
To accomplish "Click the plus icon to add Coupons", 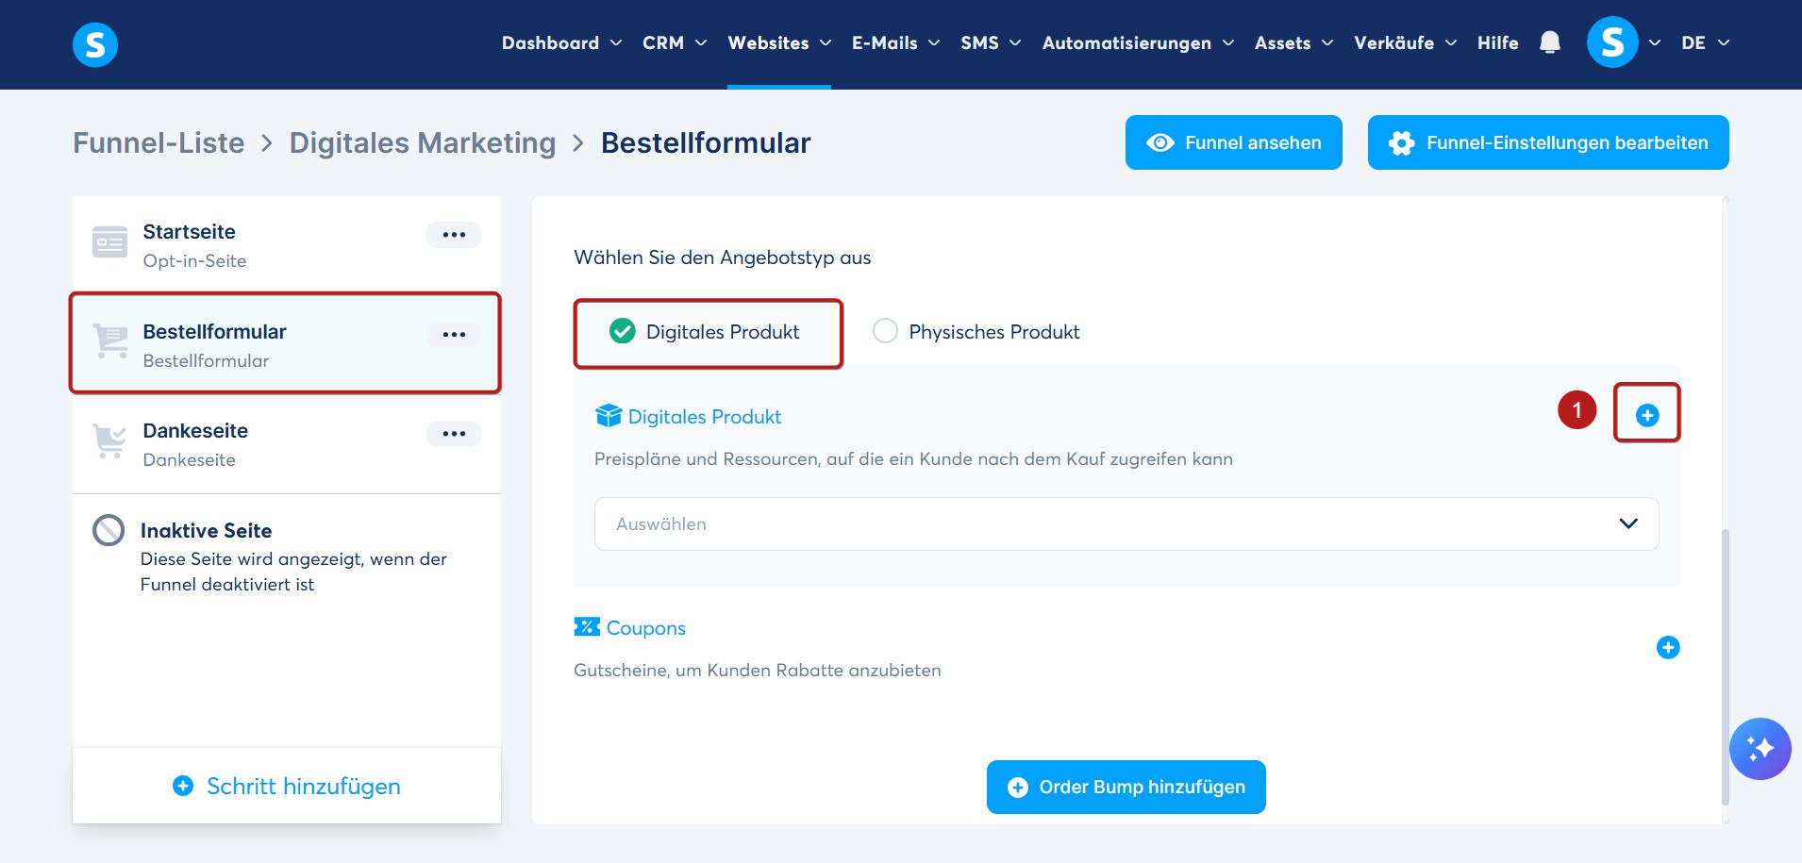I will pyautogui.click(x=1668, y=647).
